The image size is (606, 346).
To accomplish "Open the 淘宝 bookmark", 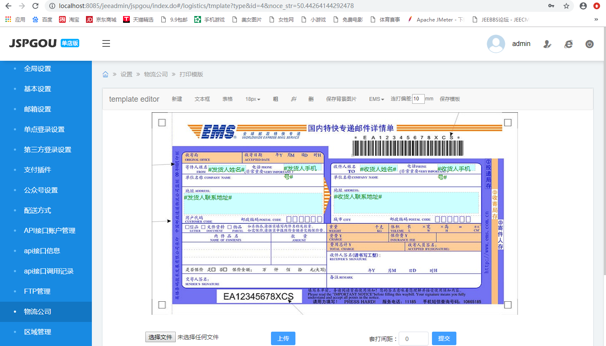I will 69,19.
